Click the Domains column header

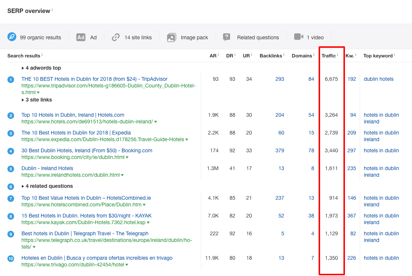click(302, 56)
